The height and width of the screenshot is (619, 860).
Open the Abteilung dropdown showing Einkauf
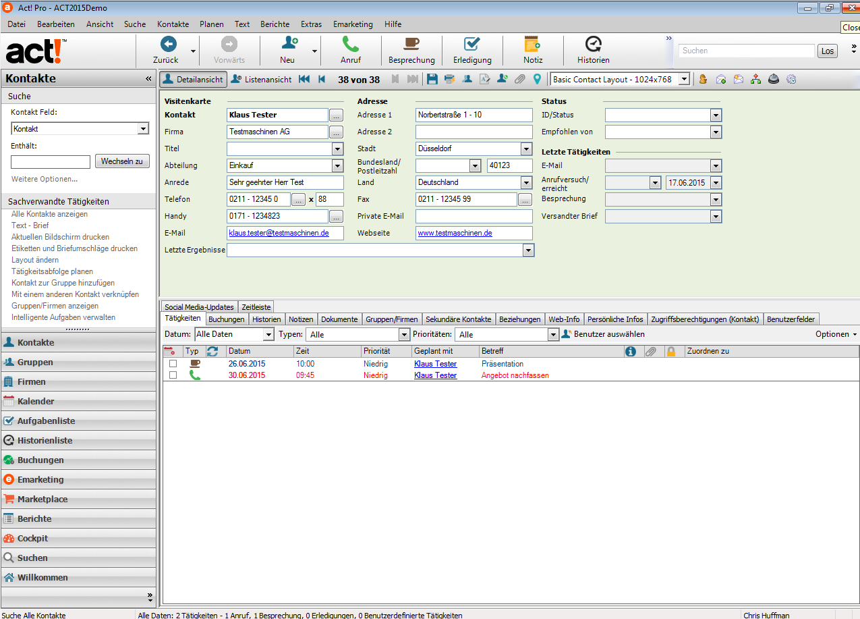[x=337, y=165]
